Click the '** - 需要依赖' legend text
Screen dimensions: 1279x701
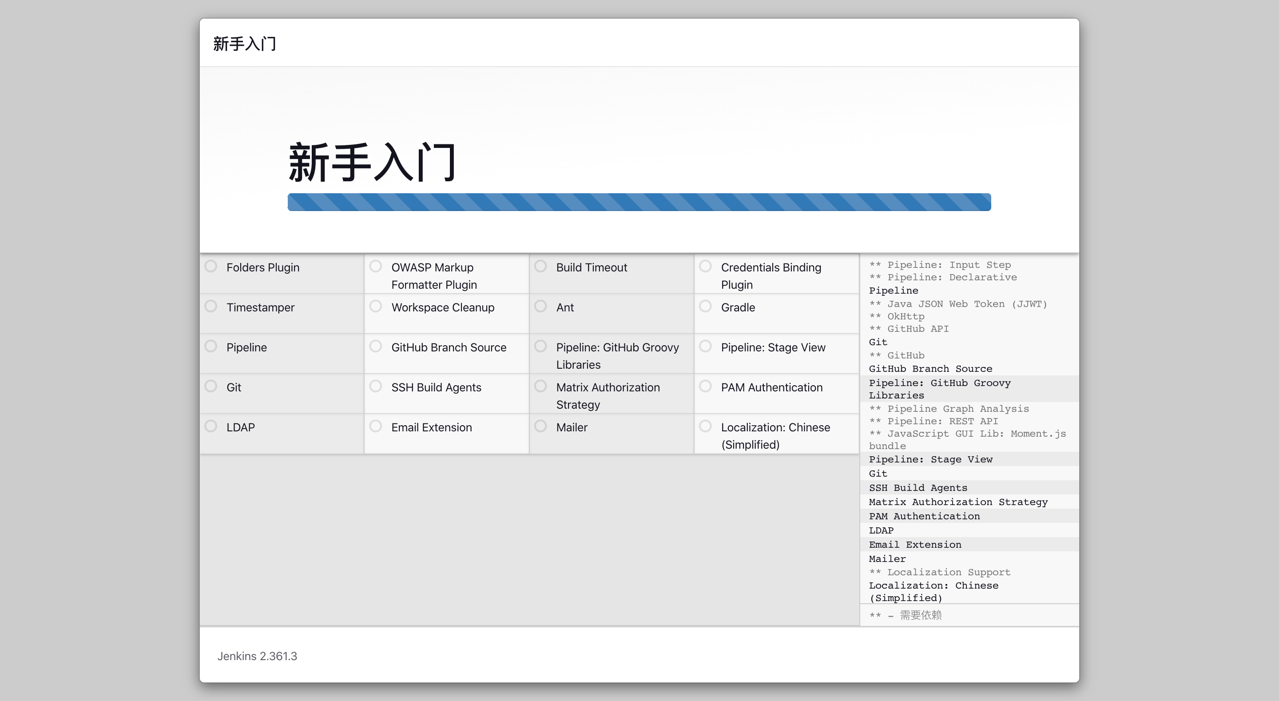pos(906,616)
